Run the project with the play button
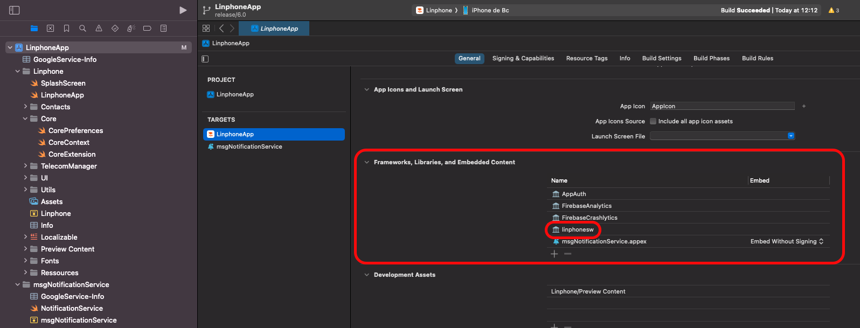The width and height of the screenshot is (860, 328). pos(183,10)
